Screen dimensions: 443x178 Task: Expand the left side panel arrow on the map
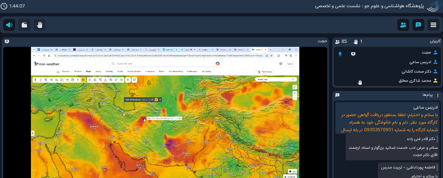[x=32, y=133]
